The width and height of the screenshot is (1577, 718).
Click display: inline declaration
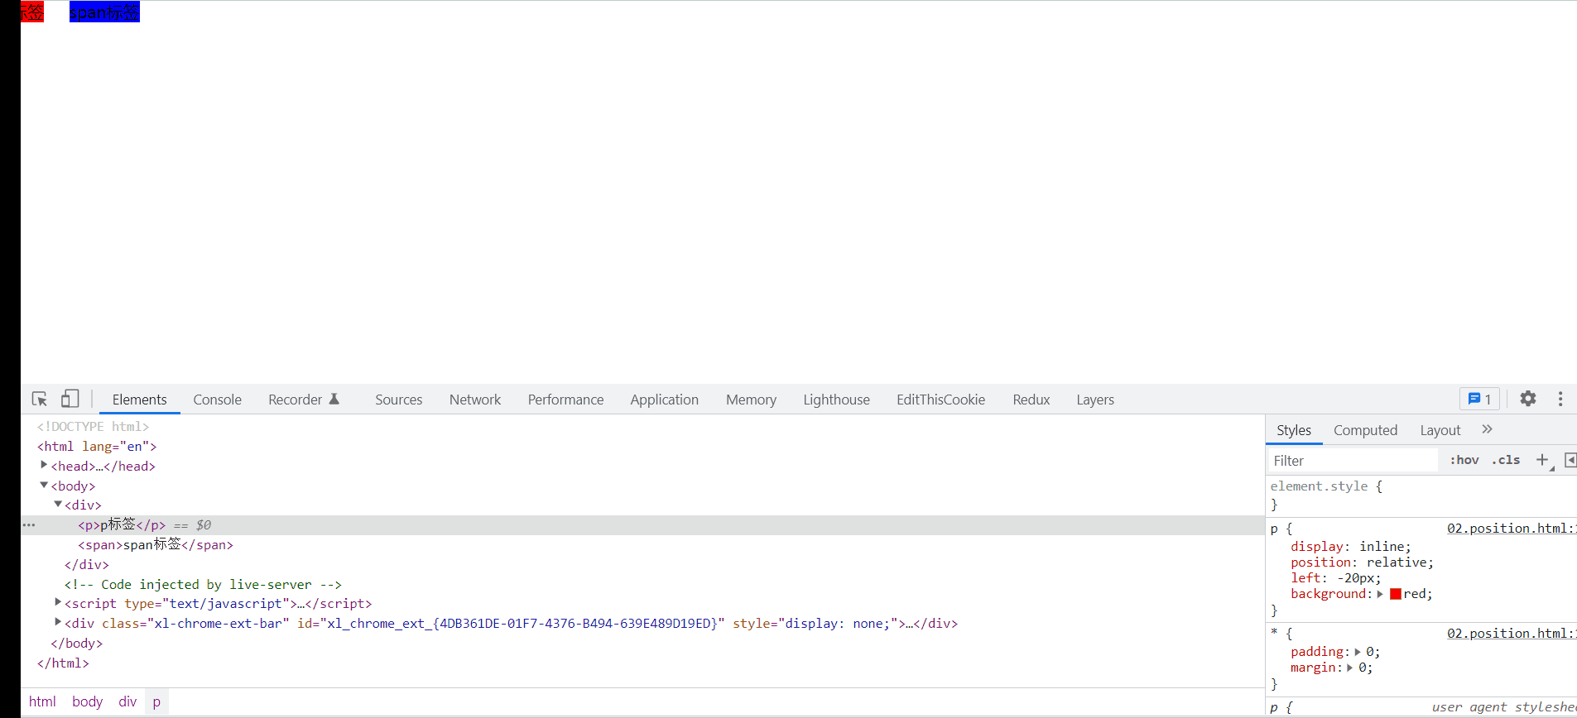[x=1351, y=547]
